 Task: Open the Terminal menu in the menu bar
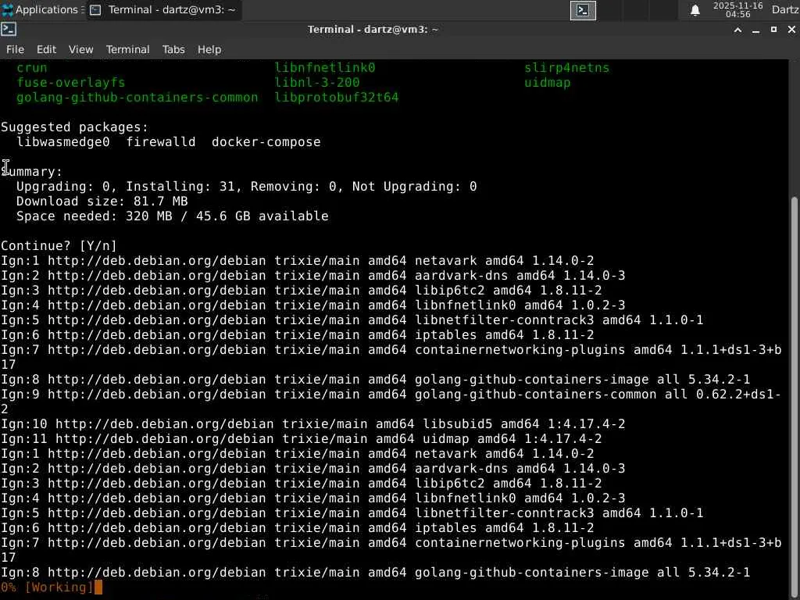pos(127,49)
